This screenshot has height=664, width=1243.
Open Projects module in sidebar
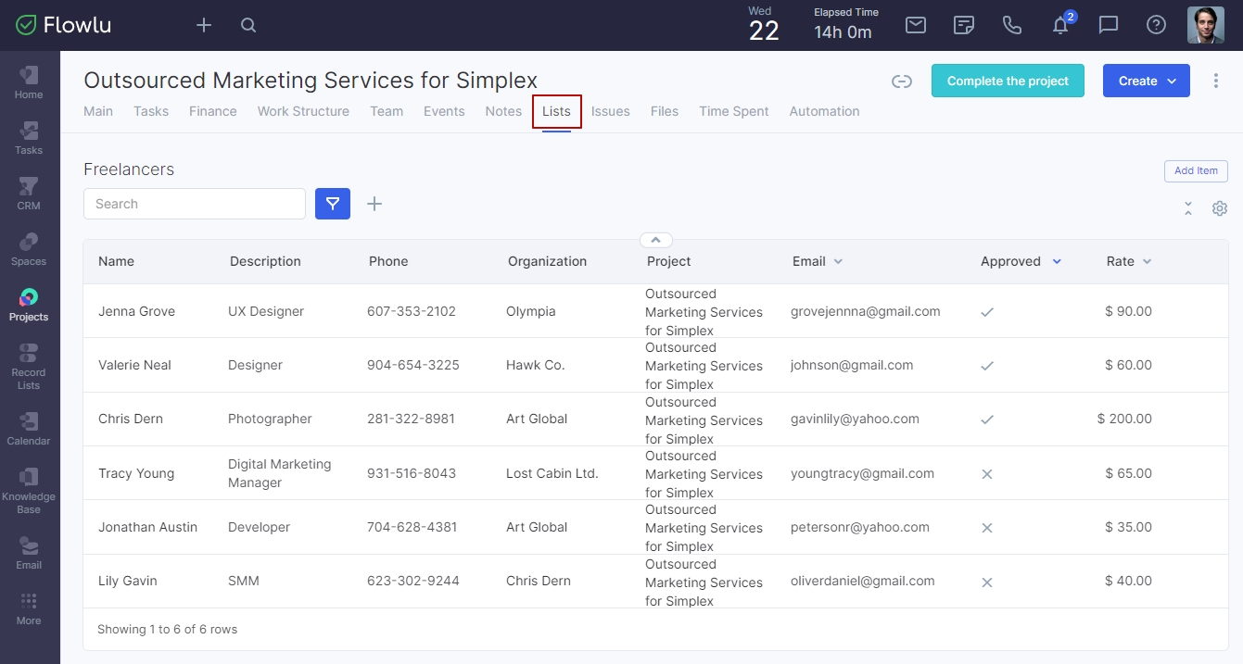[29, 304]
